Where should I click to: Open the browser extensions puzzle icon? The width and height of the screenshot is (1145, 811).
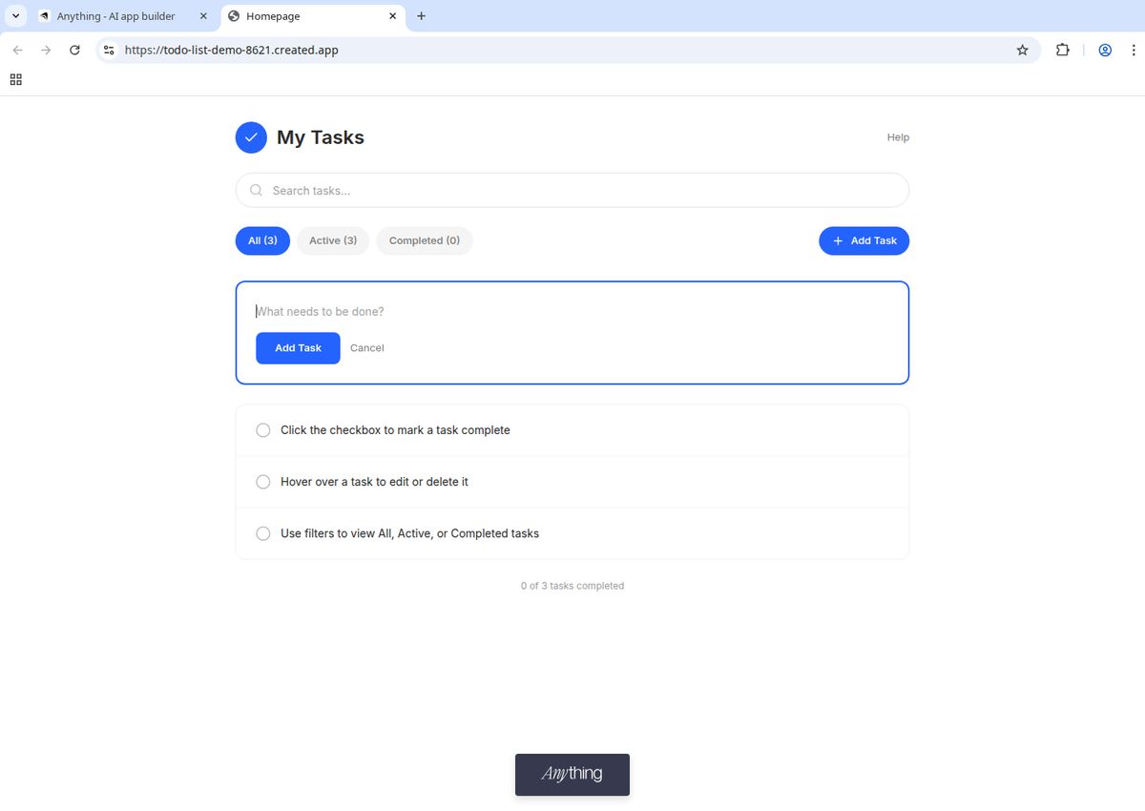click(x=1062, y=50)
